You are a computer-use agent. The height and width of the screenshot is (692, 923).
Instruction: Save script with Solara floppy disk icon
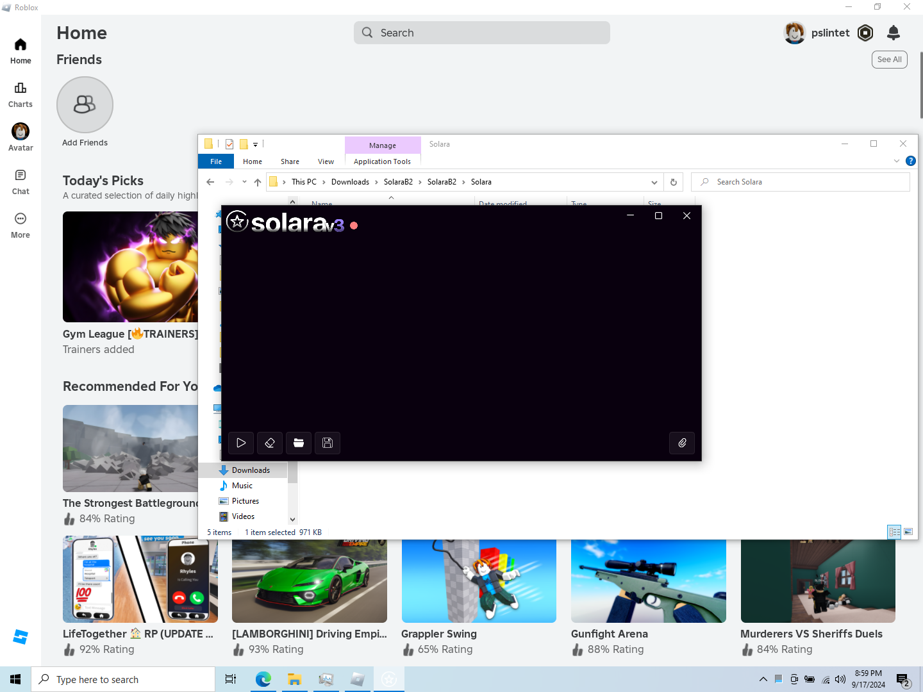pos(328,443)
